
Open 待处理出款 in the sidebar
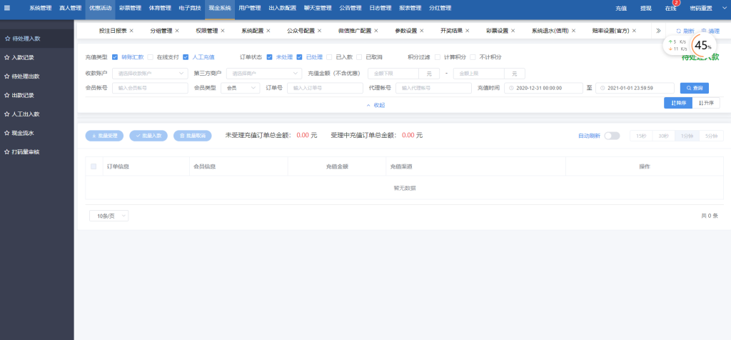click(26, 76)
